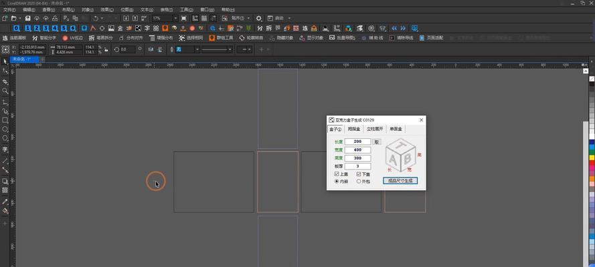The image size is (595, 267).
Task: Click the 页面适配 toolbar button
Action: tap(432, 38)
